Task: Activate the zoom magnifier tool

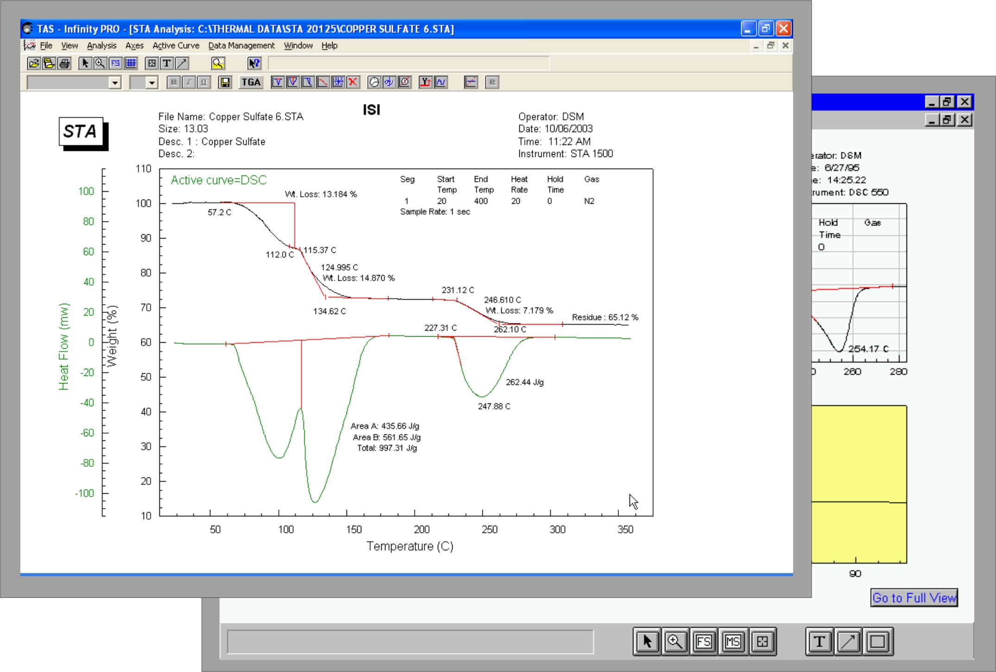Action: click(101, 63)
